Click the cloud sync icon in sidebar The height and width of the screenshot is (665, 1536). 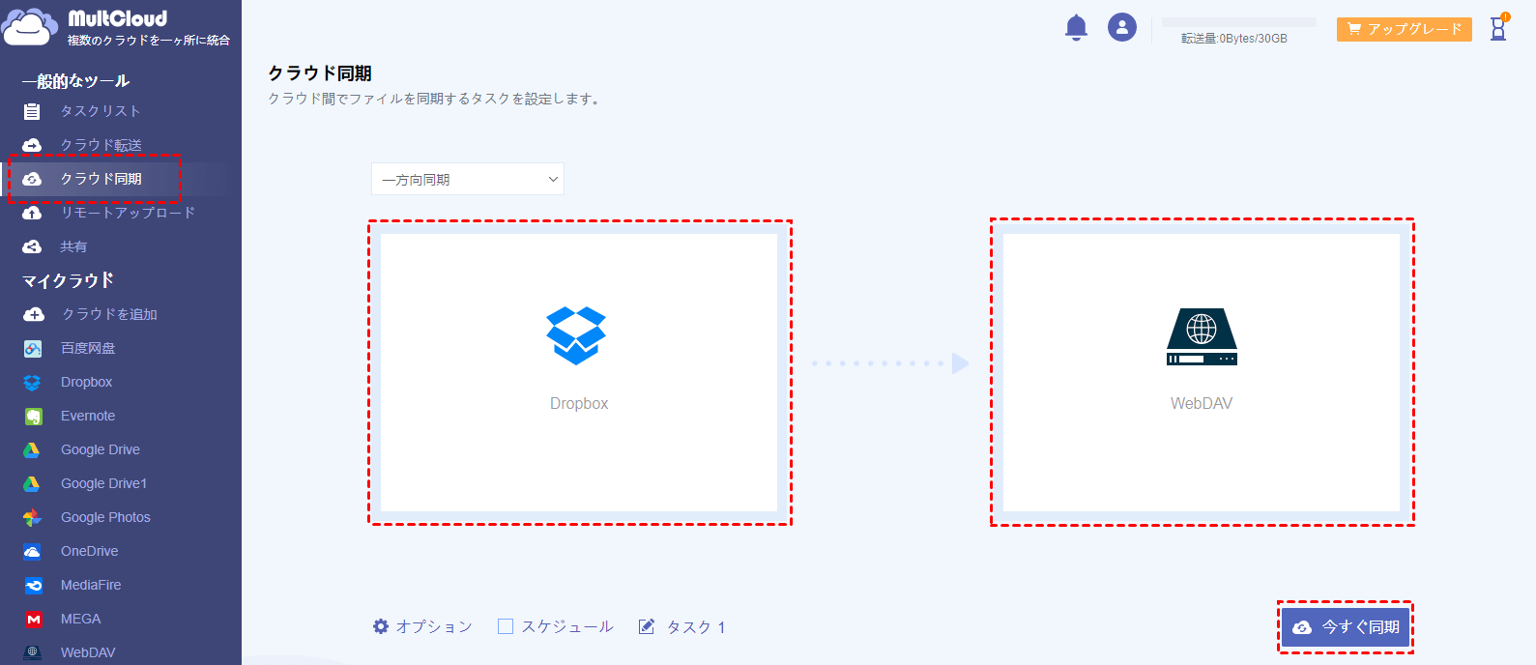(32, 179)
